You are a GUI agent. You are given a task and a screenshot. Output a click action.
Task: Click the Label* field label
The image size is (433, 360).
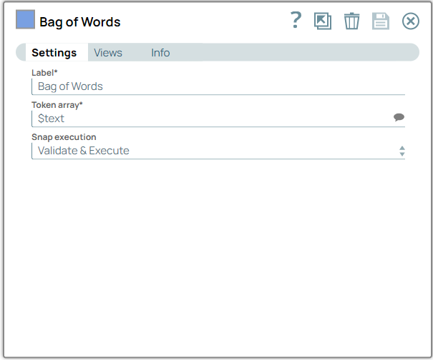pyautogui.click(x=44, y=73)
